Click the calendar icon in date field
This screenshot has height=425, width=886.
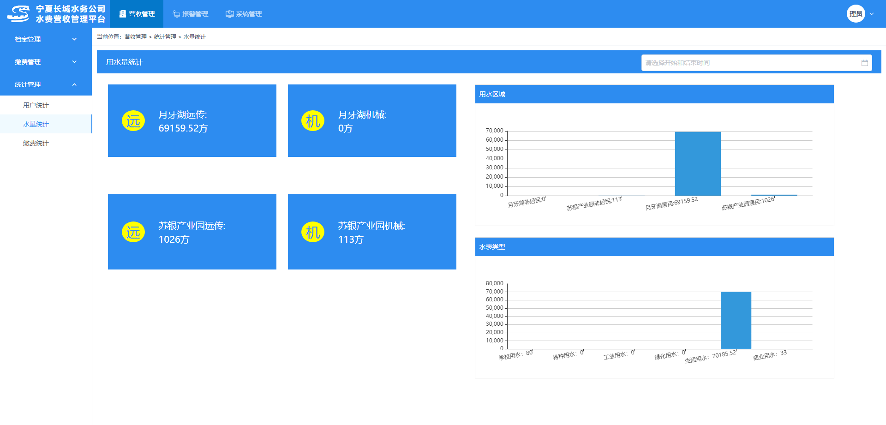point(864,63)
